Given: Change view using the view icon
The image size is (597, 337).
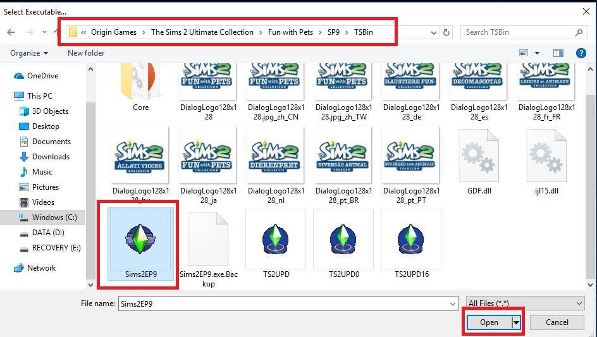Looking at the screenshot, I should tap(524, 53).
